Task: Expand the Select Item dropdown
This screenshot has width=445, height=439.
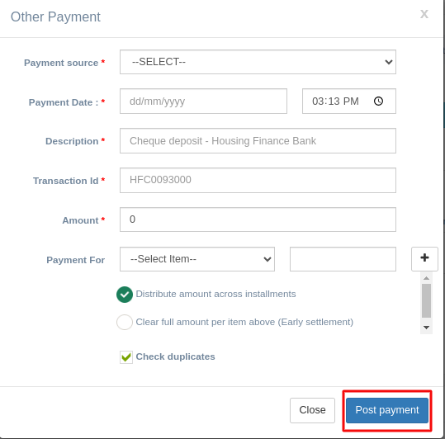Action: coord(197,259)
